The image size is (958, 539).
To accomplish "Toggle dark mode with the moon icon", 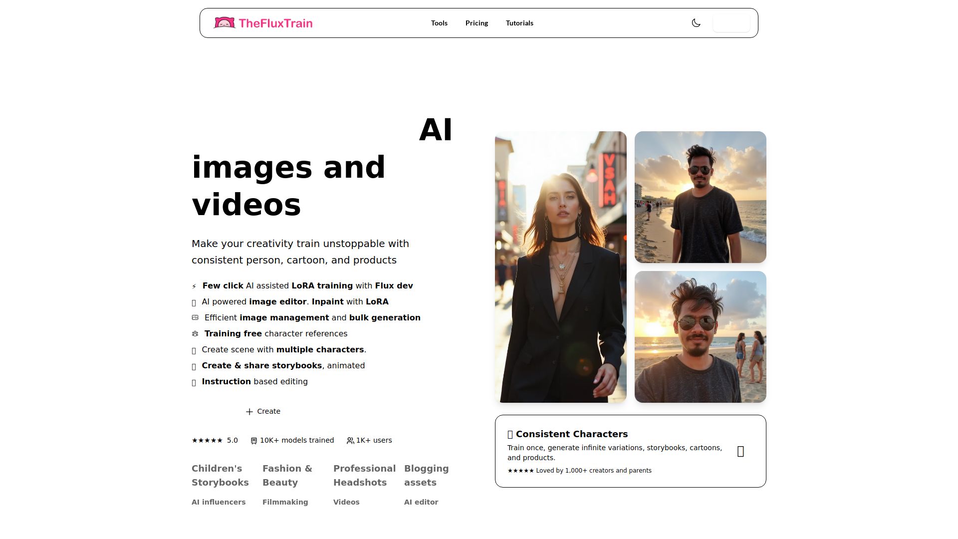I will tap(696, 23).
